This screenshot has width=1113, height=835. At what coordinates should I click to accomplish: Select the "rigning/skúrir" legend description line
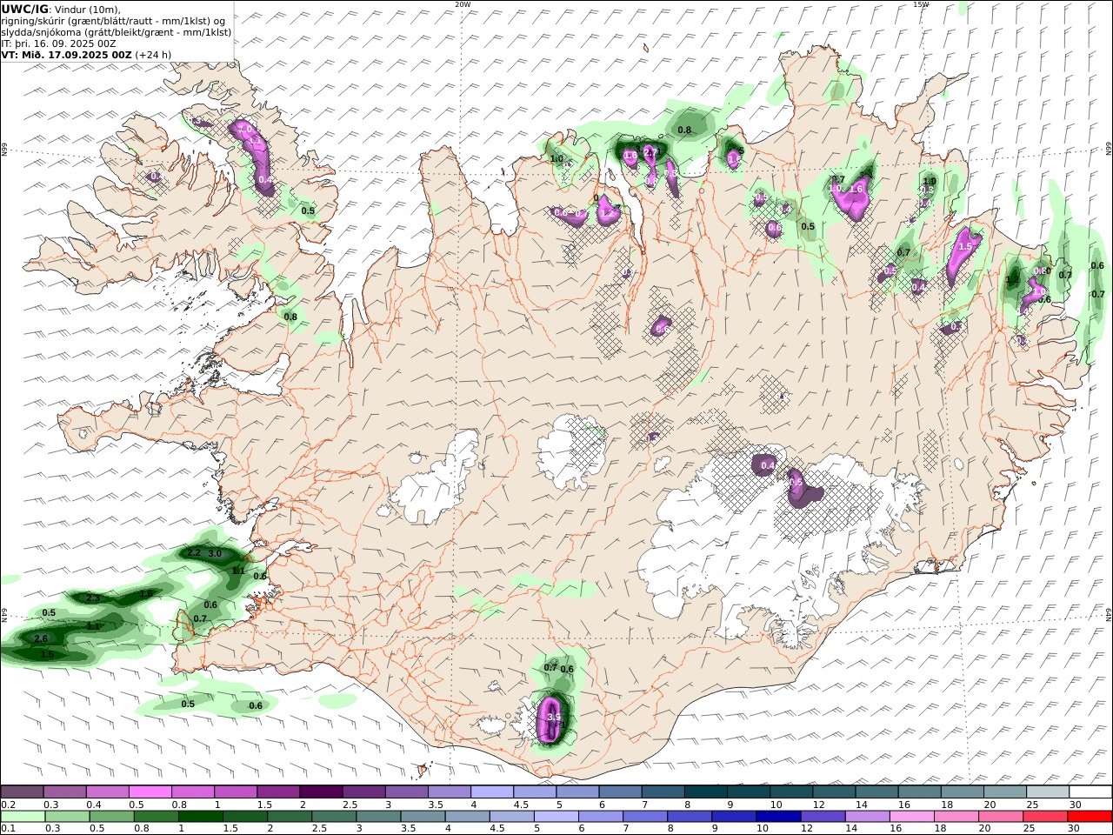pos(113,21)
